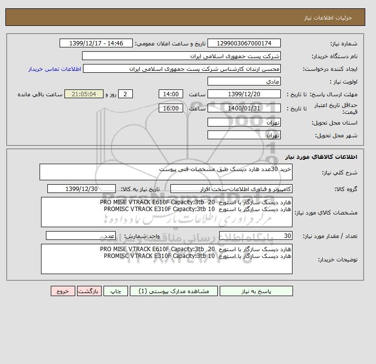
Task: Click the ساعت باقی مانده text
Action: click(40, 94)
